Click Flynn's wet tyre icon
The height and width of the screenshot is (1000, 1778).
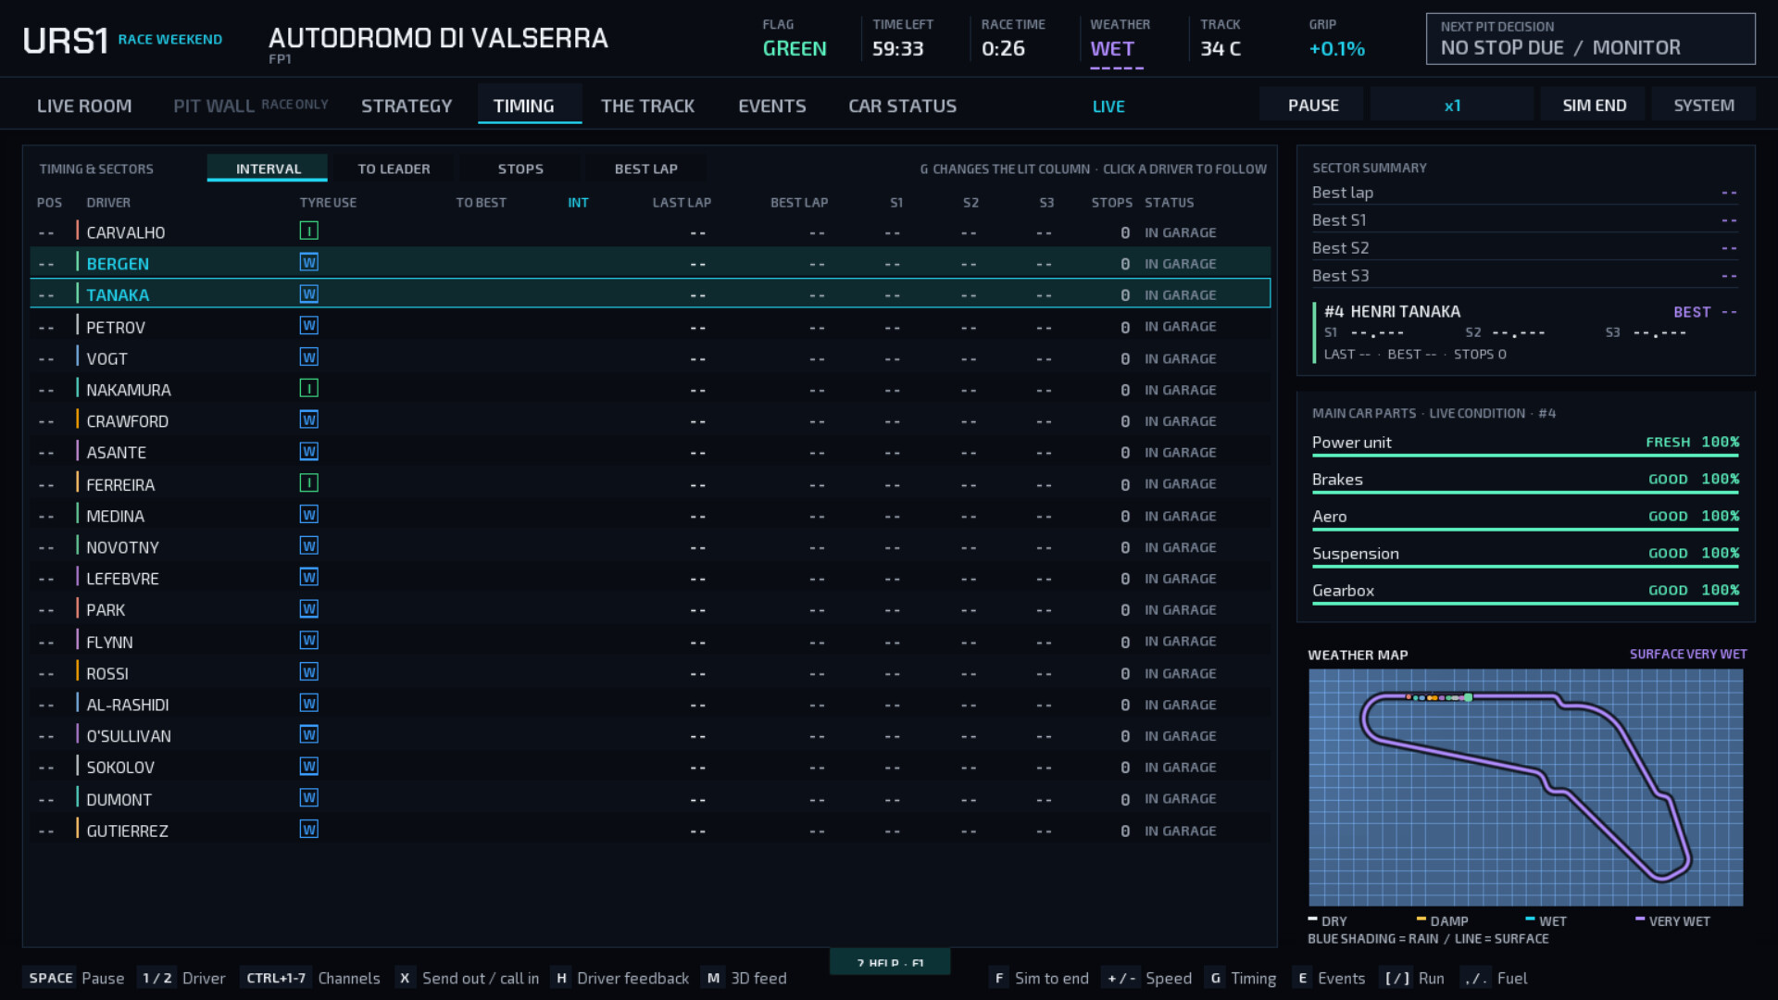pos(309,641)
